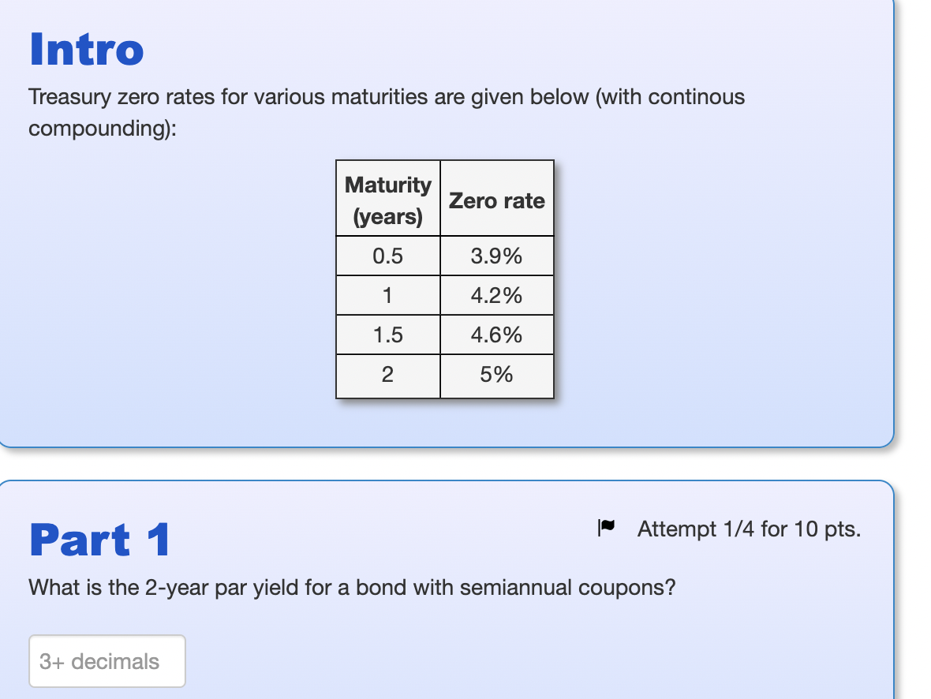This screenshot has height=699, width=931.
Task: Select the 0.5 maturity table cell
Action: coord(387,256)
